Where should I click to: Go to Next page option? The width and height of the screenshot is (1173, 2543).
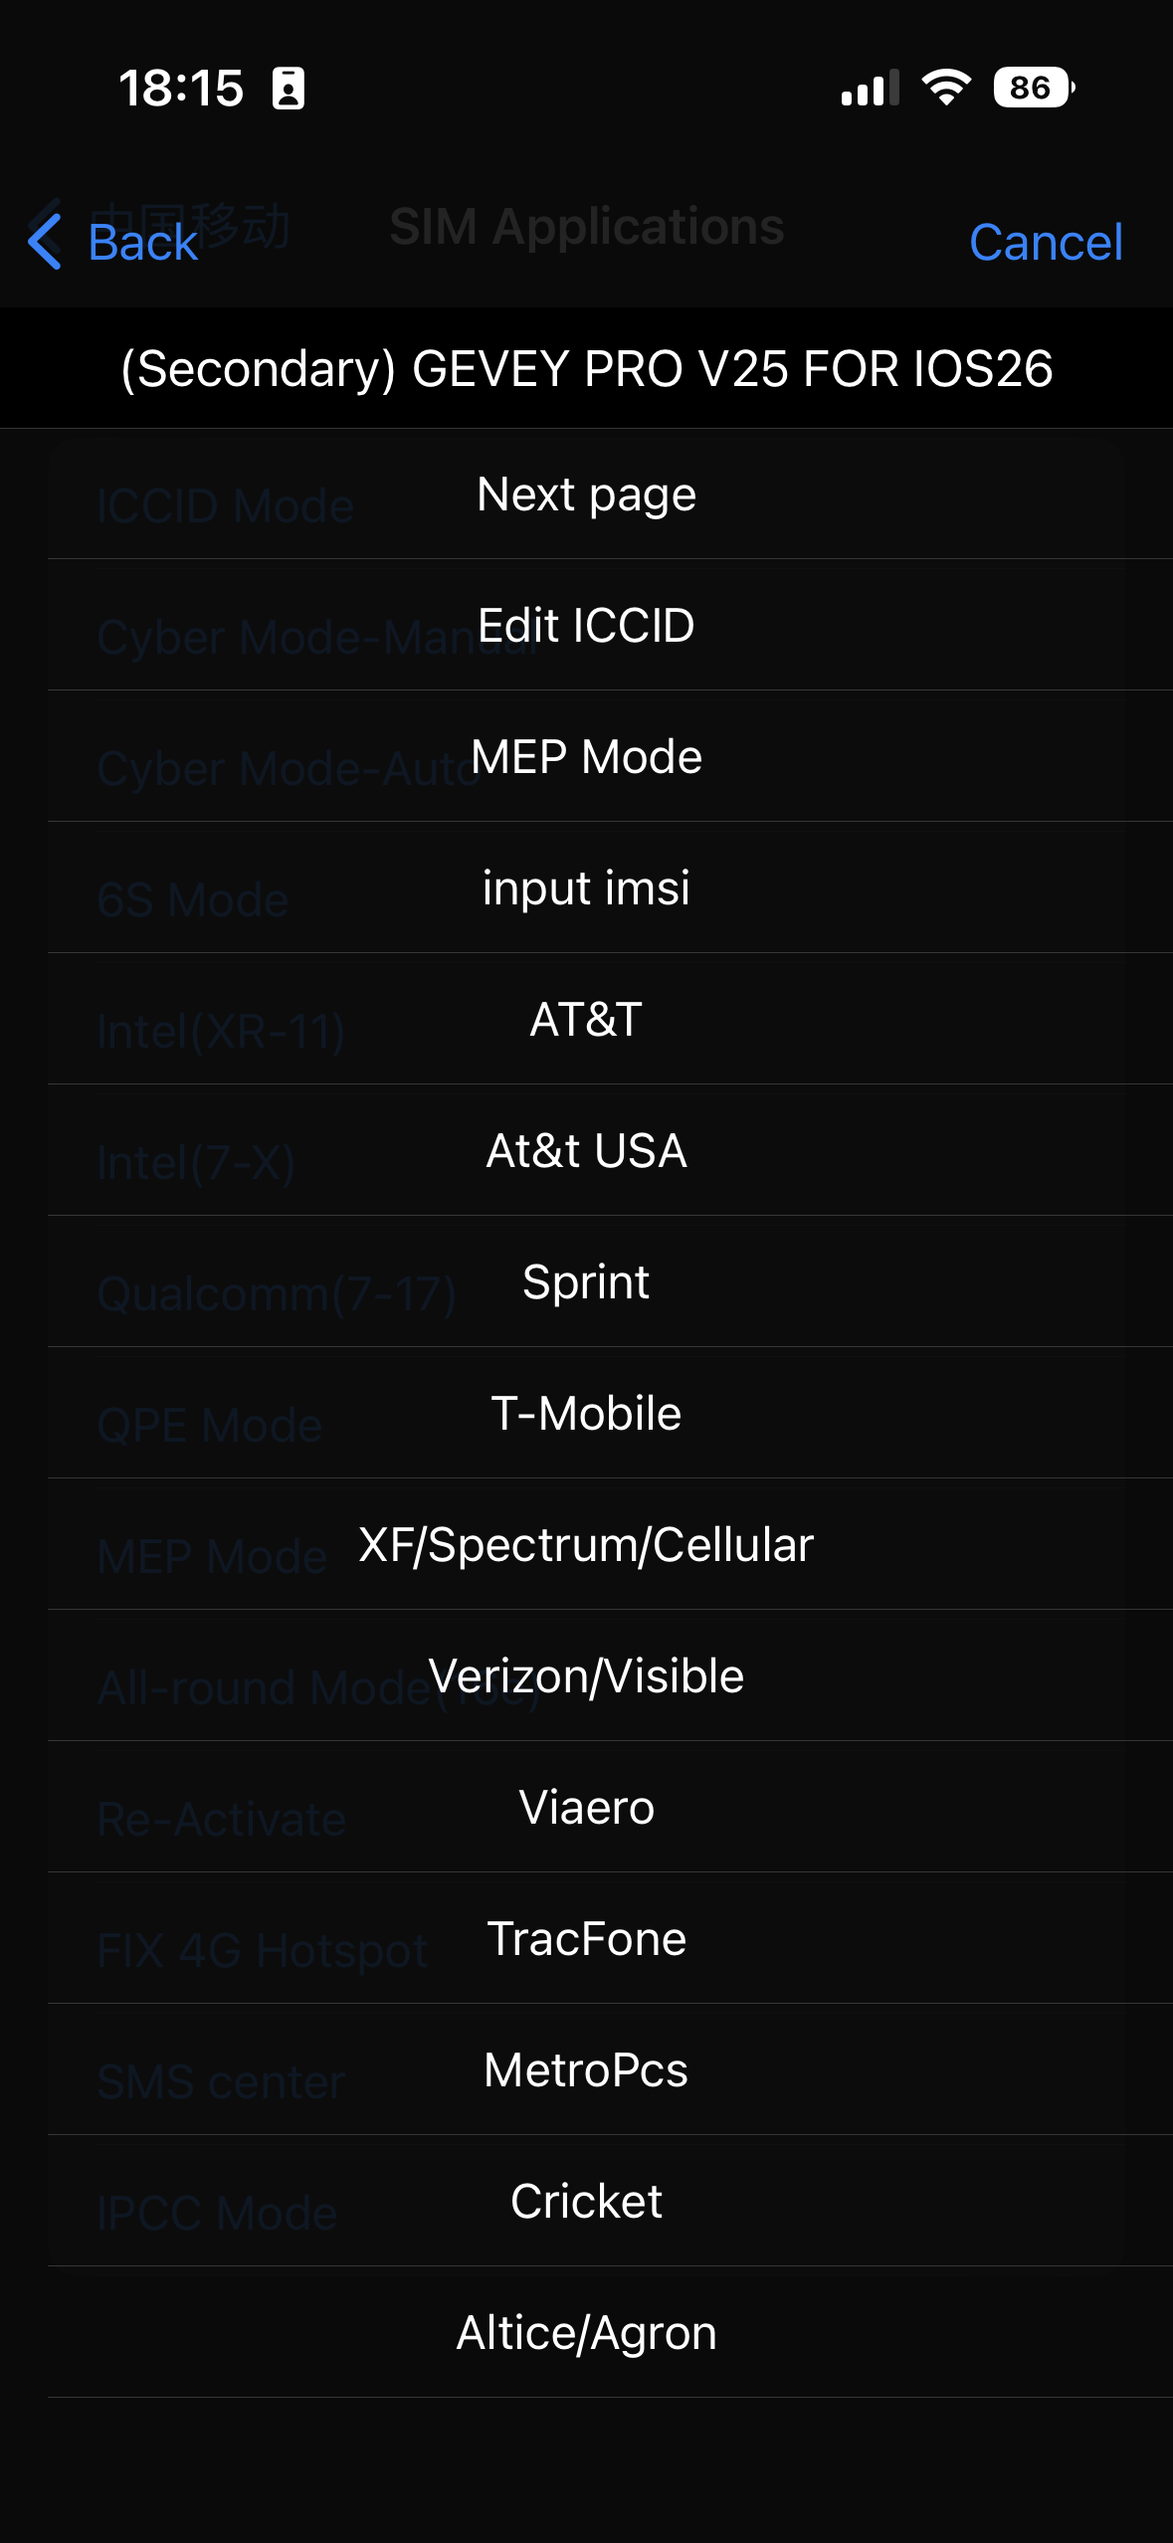click(586, 494)
